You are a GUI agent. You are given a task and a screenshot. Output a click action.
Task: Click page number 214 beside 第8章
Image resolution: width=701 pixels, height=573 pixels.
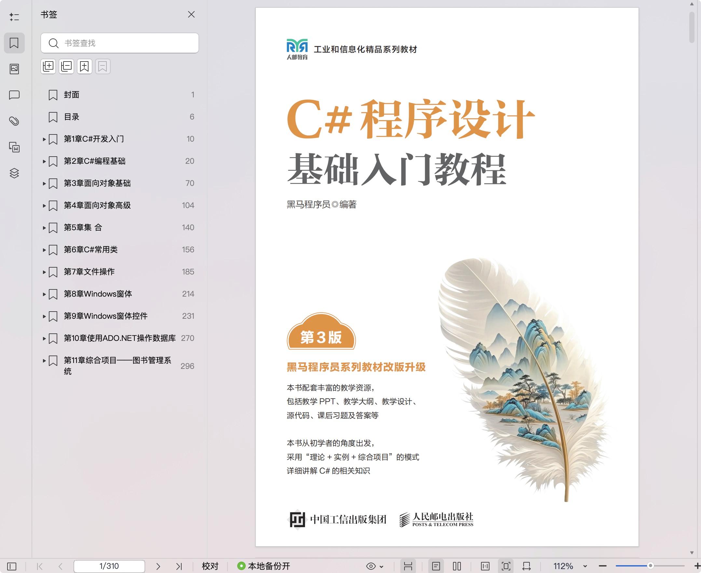pyautogui.click(x=188, y=294)
